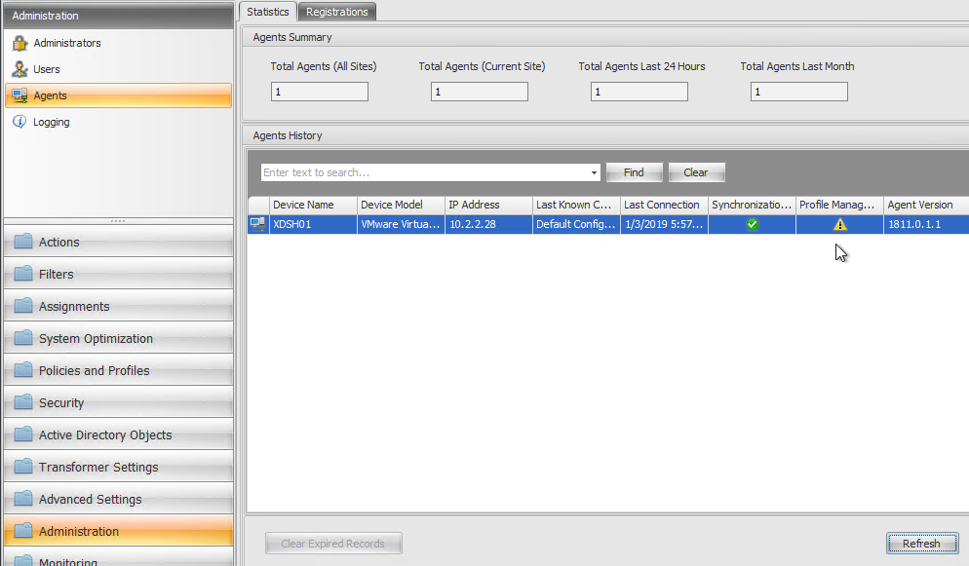
Task: Click the Total Agents (Current Site) field
Action: pyautogui.click(x=480, y=92)
